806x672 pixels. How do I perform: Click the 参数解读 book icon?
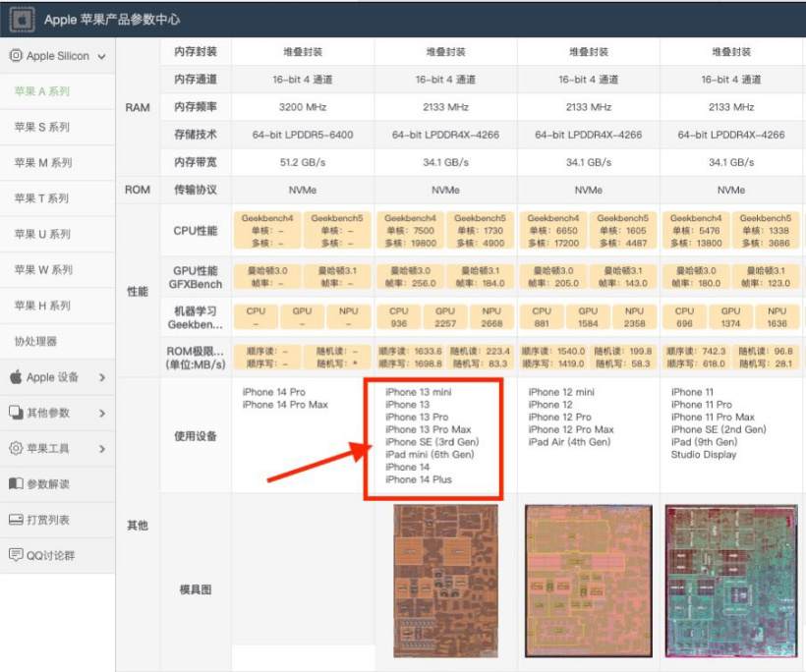(16, 484)
